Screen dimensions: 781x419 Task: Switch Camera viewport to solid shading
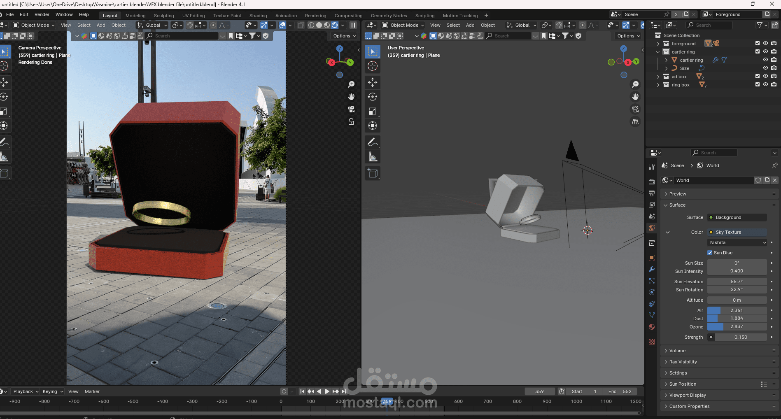pos(319,25)
